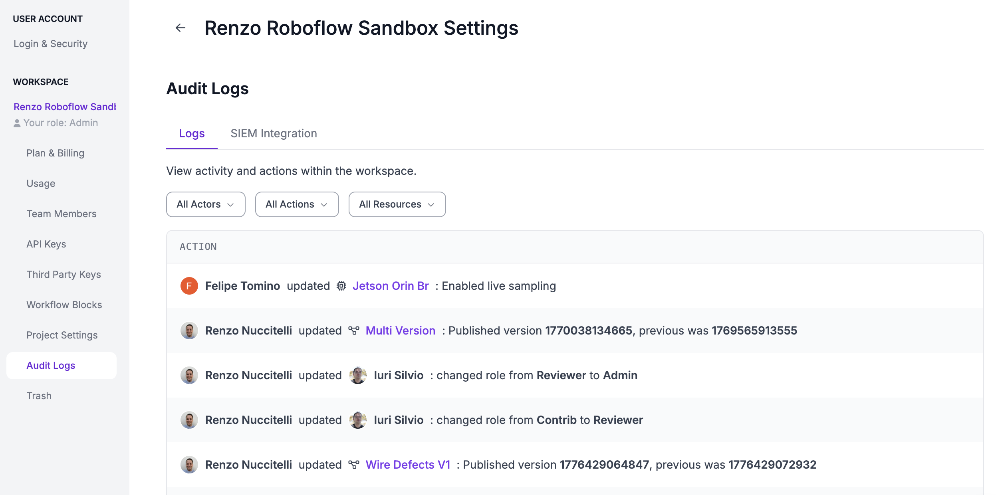This screenshot has height=495, width=996.
Task: Click the 'Enabled live sampling' text
Action: [x=499, y=286]
